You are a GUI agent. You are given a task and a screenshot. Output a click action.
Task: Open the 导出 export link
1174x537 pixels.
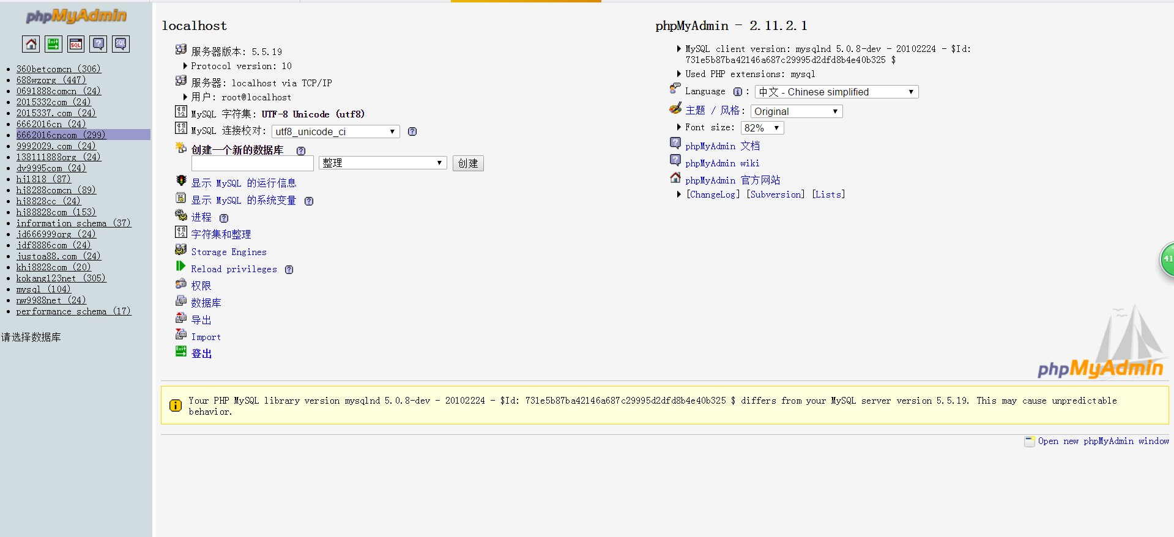click(201, 320)
